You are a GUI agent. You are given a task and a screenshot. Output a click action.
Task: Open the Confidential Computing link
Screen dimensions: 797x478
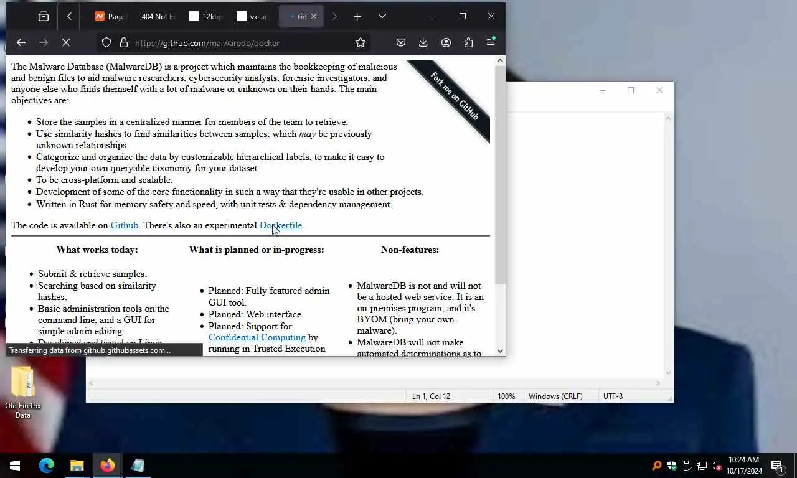tap(257, 337)
